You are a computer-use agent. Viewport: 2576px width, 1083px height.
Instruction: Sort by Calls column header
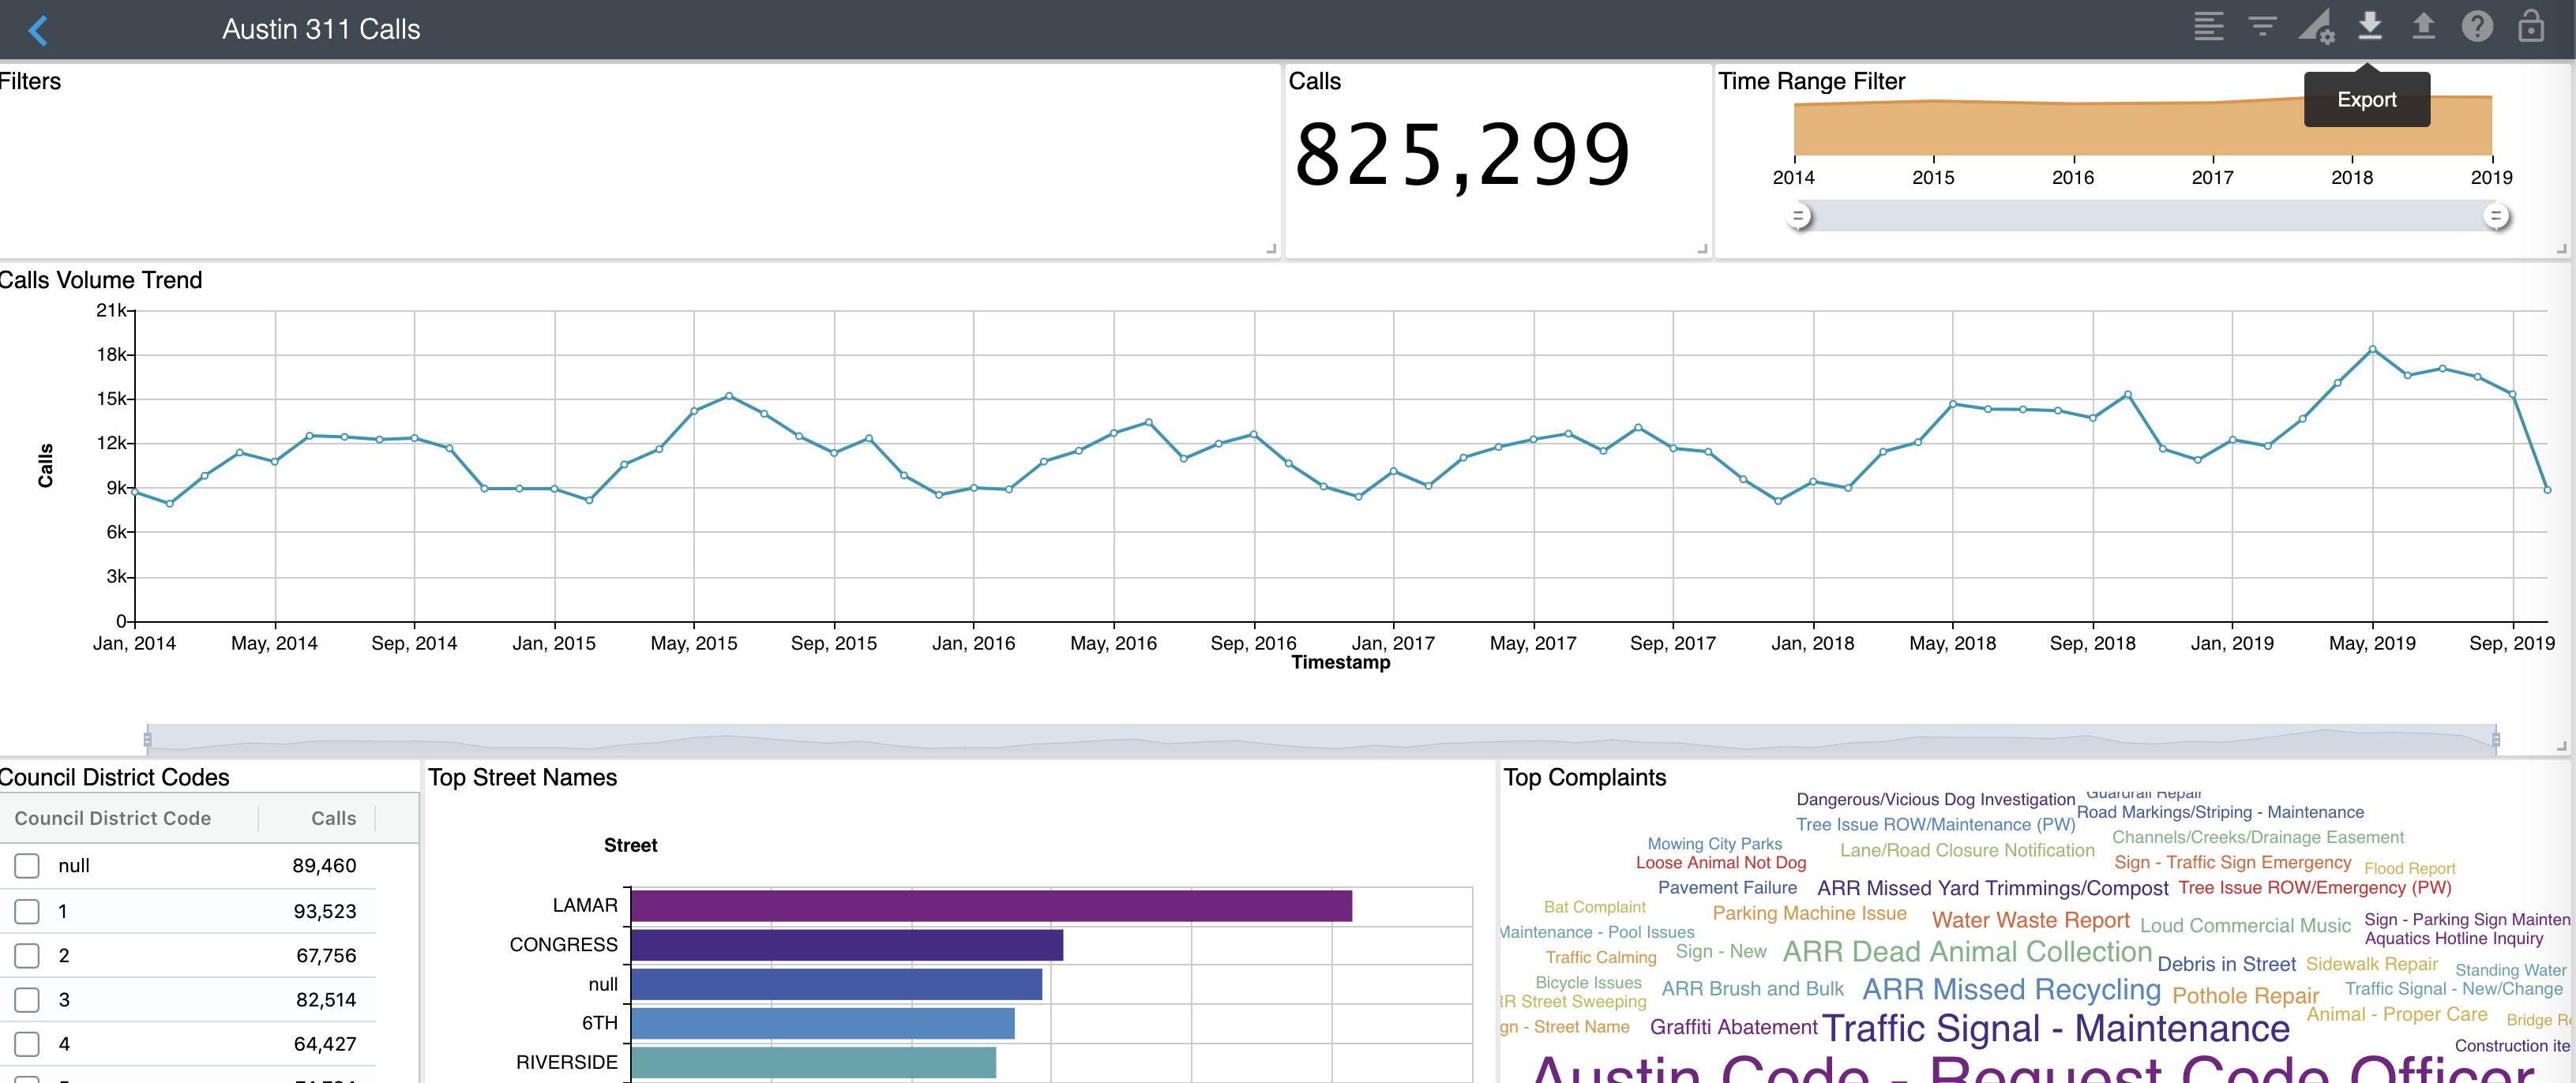tap(333, 818)
